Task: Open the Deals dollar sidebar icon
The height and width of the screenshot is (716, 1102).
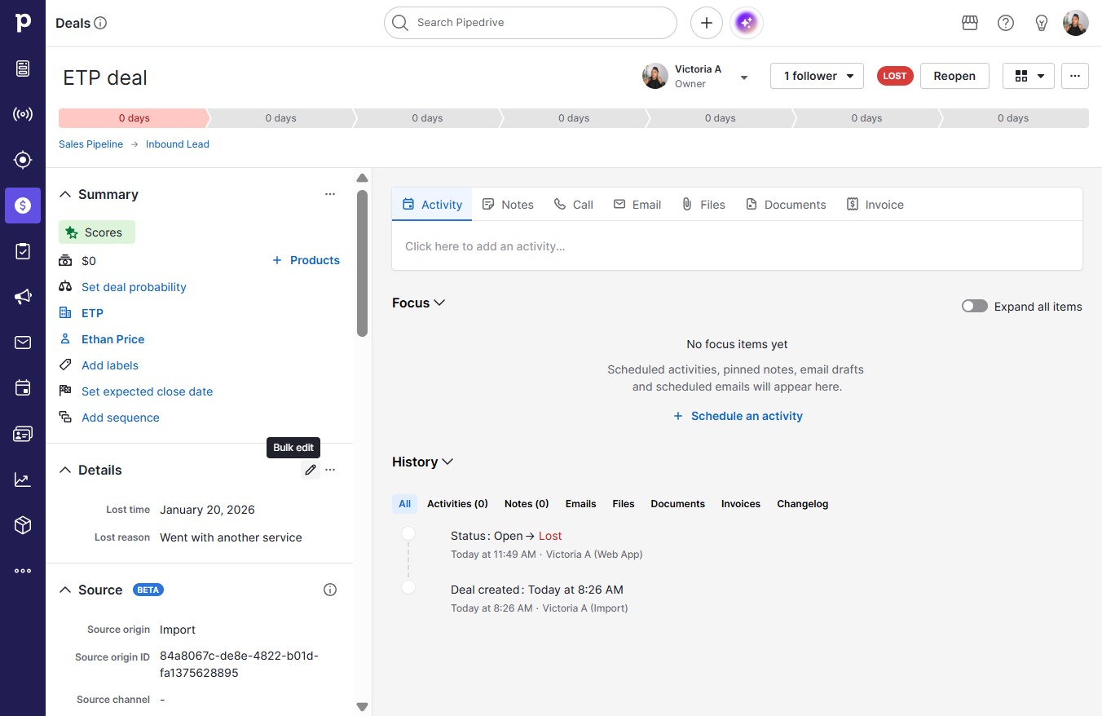Action: 23,206
